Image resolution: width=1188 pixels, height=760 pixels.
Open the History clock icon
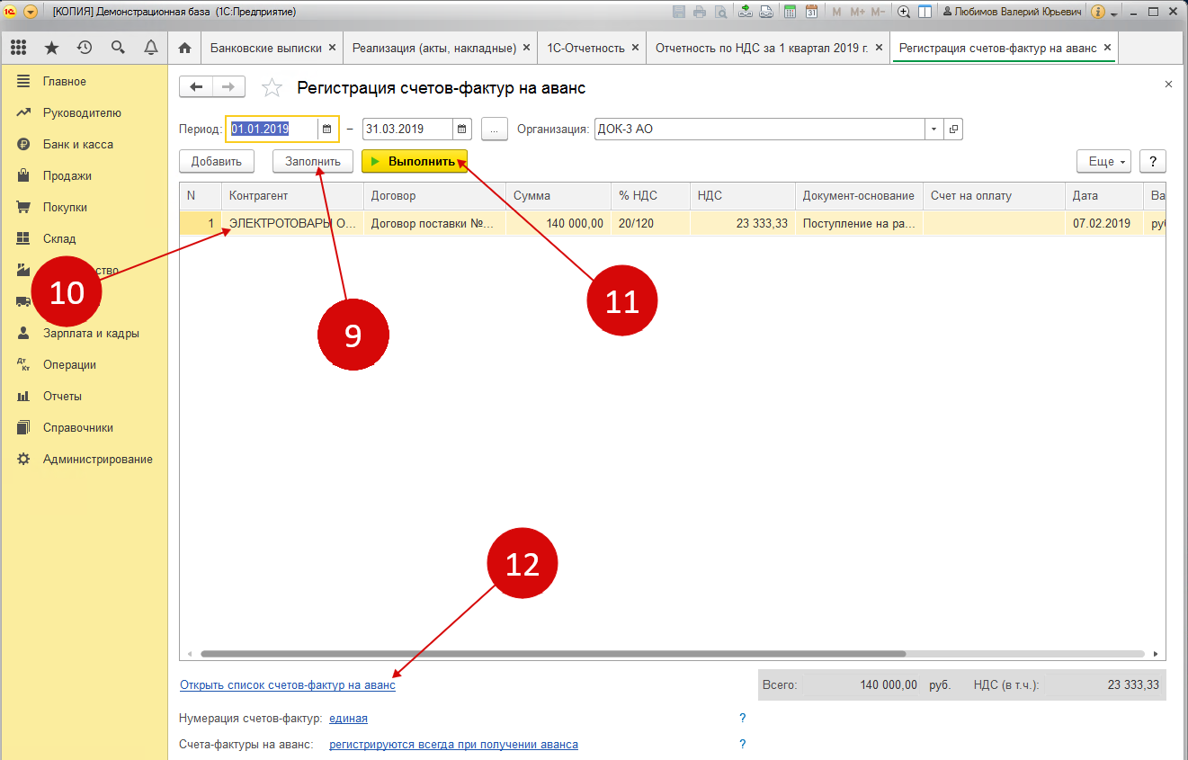pyautogui.click(x=85, y=48)
